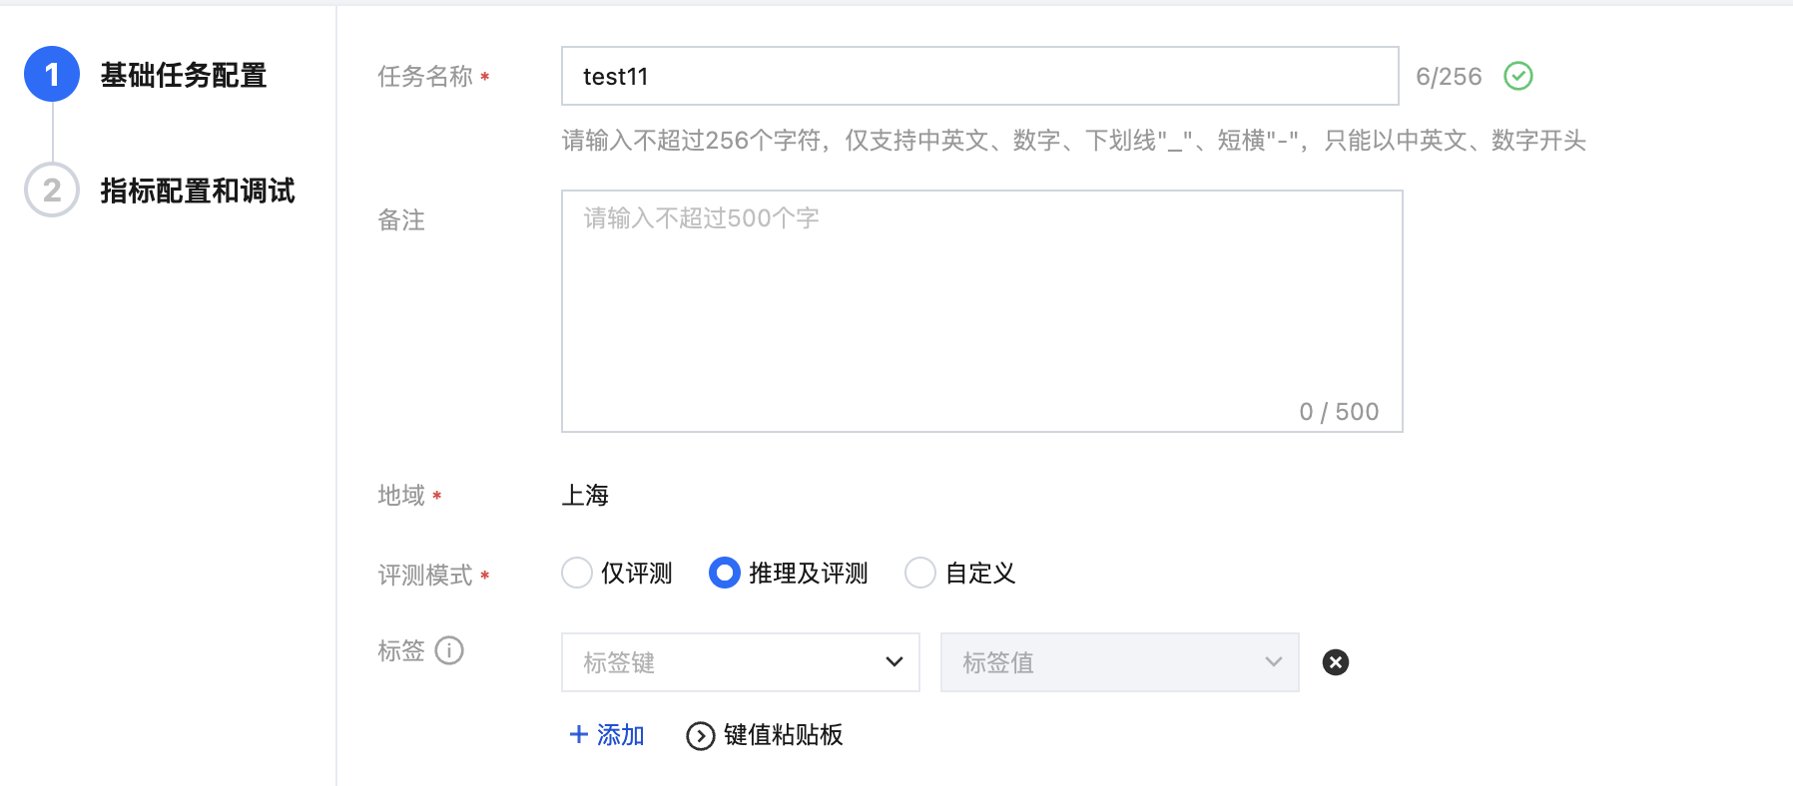The width and height of the screenshot is (1793, 786).
Task: Click the 任务名称 input field
Action: tap(978, 76)
